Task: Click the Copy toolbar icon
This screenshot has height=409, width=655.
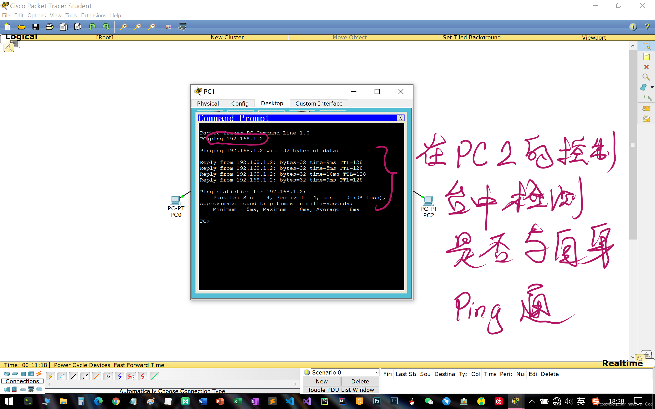Action: click(x=64, y=27)
